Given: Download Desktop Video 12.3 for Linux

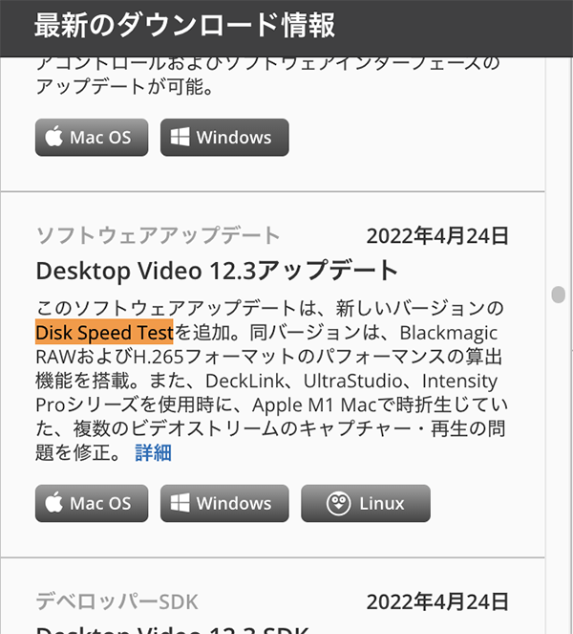Looking at the screenshot, I should pos(366,503).
